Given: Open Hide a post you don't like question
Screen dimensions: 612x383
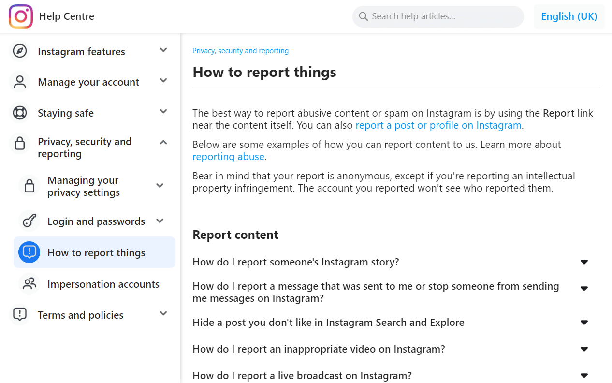Looking at the screenshot, I should pyautogui.click(x=328, y=323).
